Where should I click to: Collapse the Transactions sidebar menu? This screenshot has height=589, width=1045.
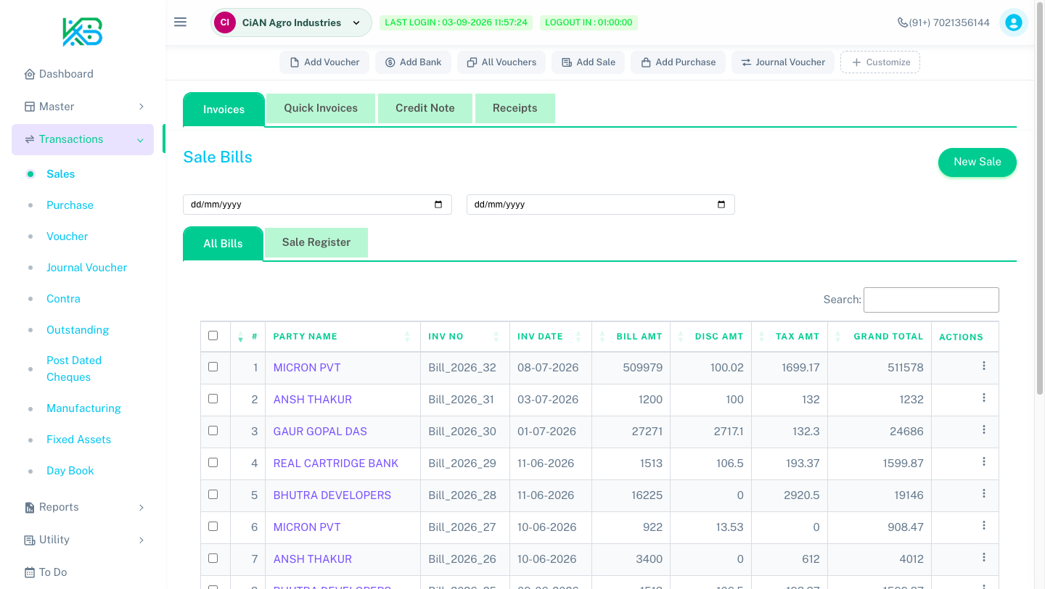coord(83,139)
